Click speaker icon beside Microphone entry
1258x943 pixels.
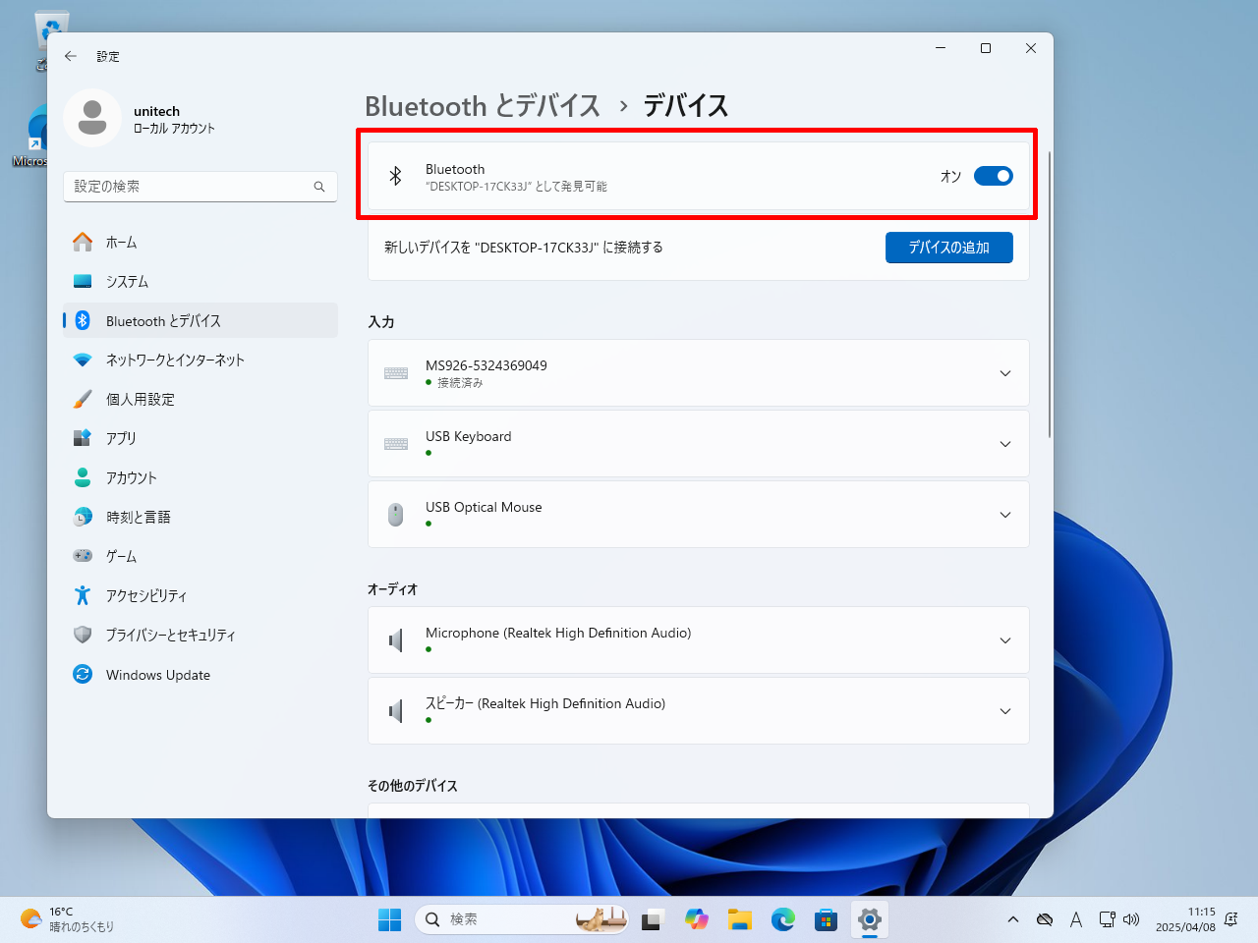click(x=396, y=640)
